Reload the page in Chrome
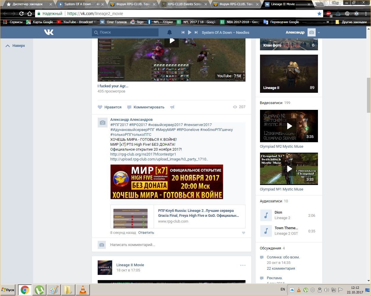Viewport: 371px width, 296px height. click(21, 14)
